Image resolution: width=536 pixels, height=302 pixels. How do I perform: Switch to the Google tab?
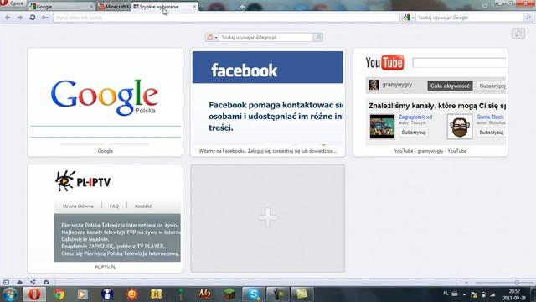61,7
